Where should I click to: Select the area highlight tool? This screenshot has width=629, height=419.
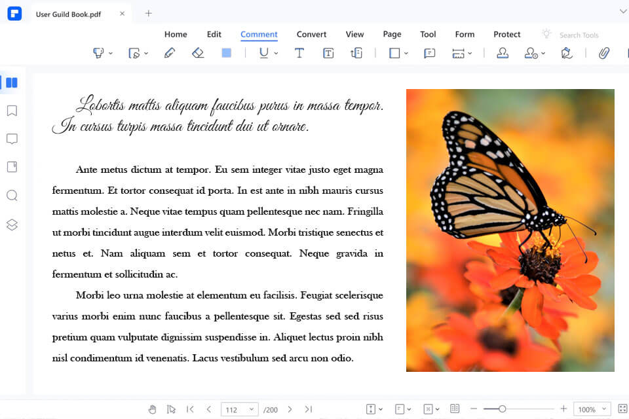[x=134, y=53]
